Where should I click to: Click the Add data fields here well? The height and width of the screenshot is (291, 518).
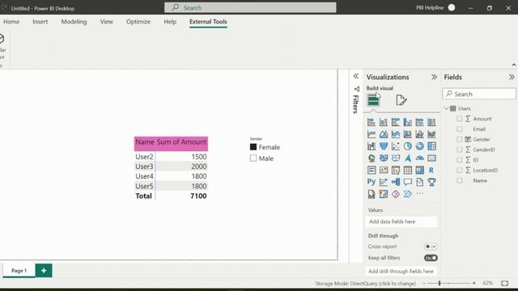click(x=401, y=221)
